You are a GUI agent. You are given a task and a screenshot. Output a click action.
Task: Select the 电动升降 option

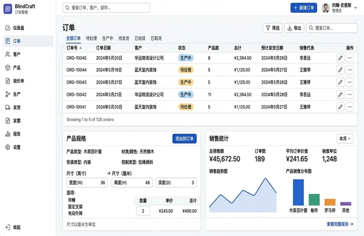pos(75,213)
